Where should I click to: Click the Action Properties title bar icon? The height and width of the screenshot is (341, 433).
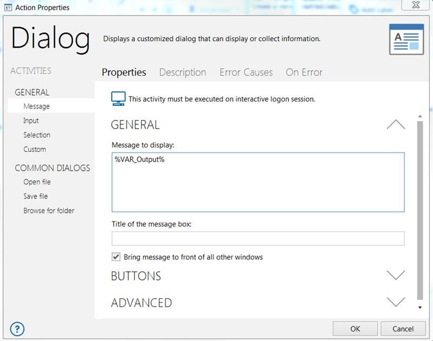pos(8,8)
